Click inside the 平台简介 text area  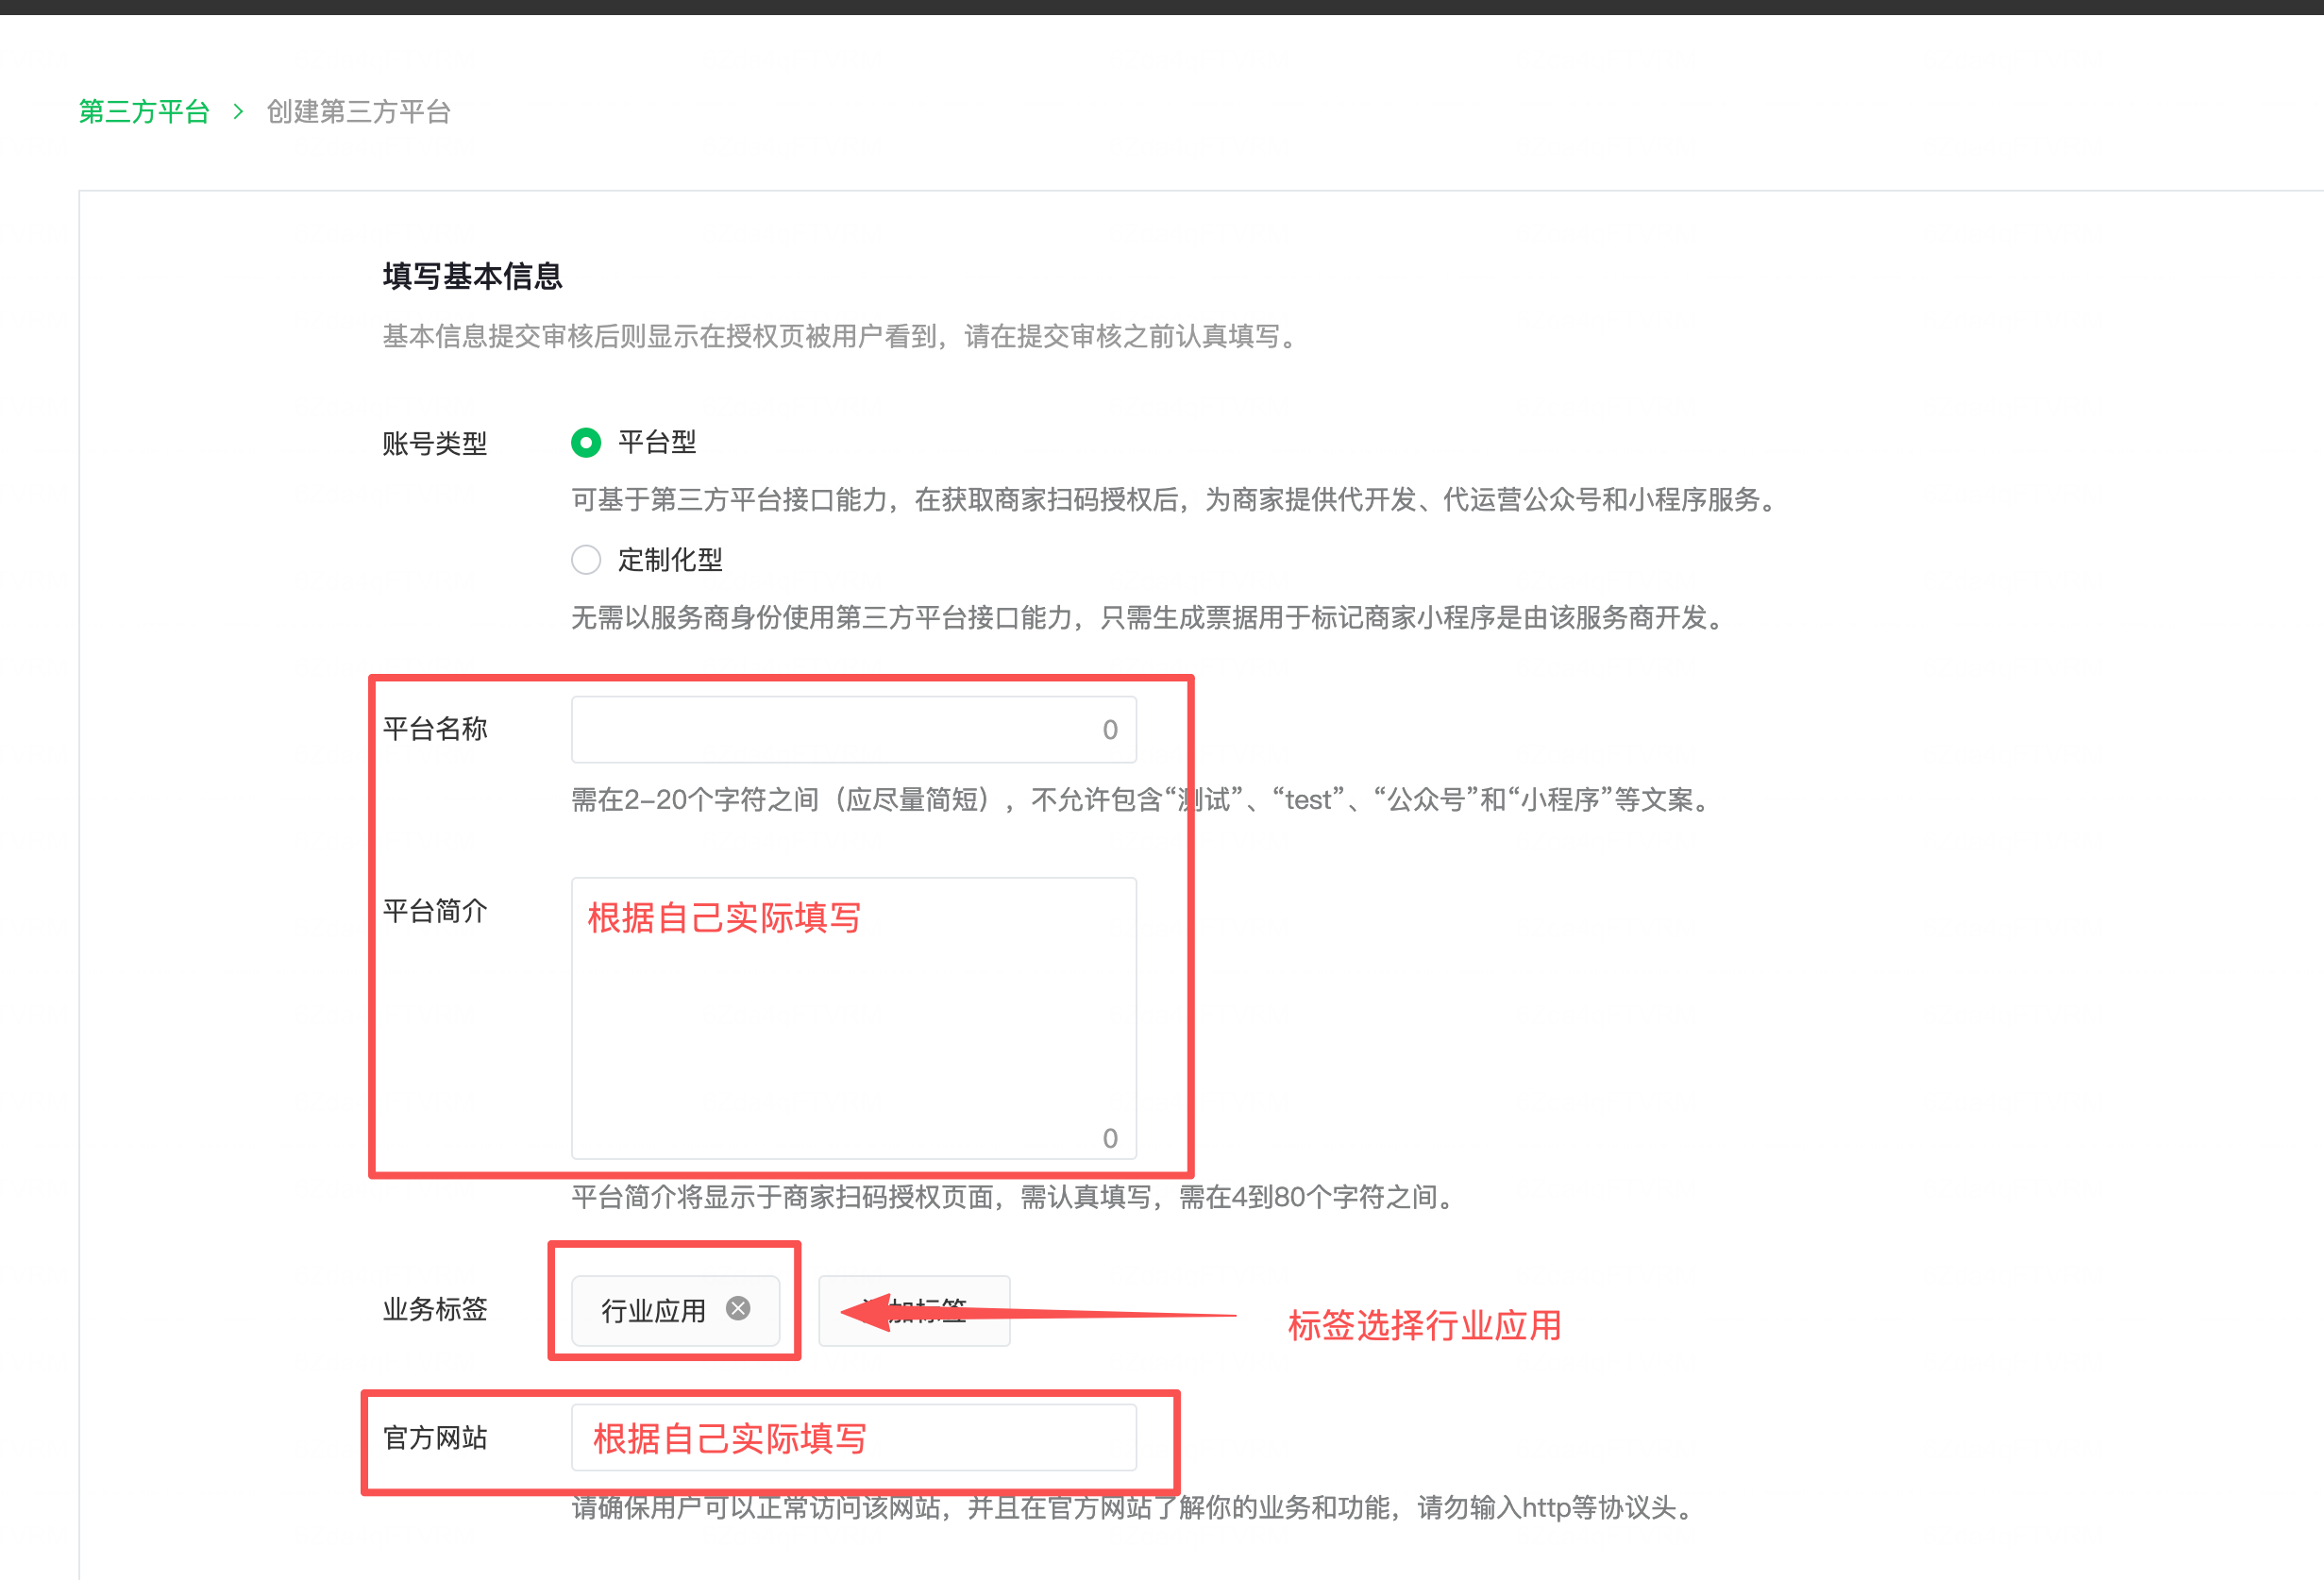click(x=852, y=1030)
